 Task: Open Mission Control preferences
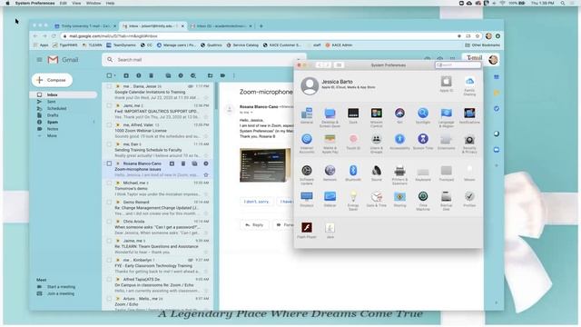click(x=377, y=113)
